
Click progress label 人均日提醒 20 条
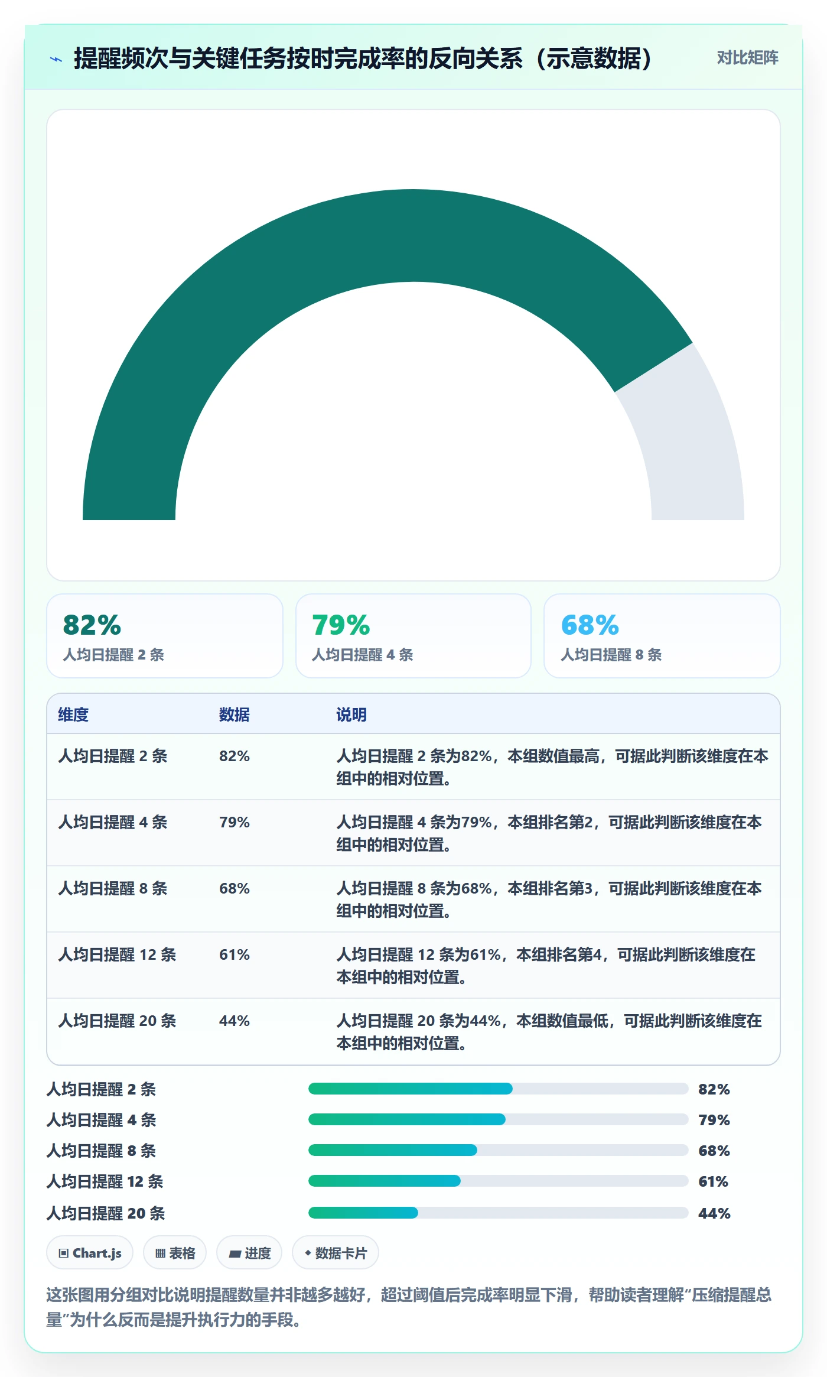[106, 1213]
